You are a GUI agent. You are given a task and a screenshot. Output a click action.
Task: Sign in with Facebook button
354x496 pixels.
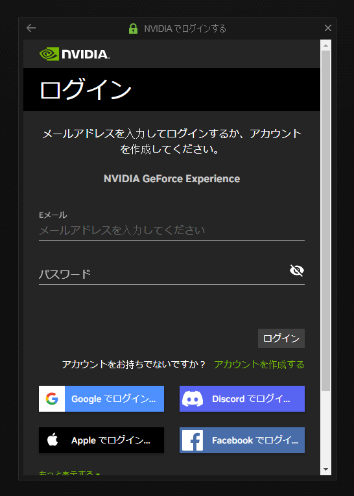coord(242,440)
